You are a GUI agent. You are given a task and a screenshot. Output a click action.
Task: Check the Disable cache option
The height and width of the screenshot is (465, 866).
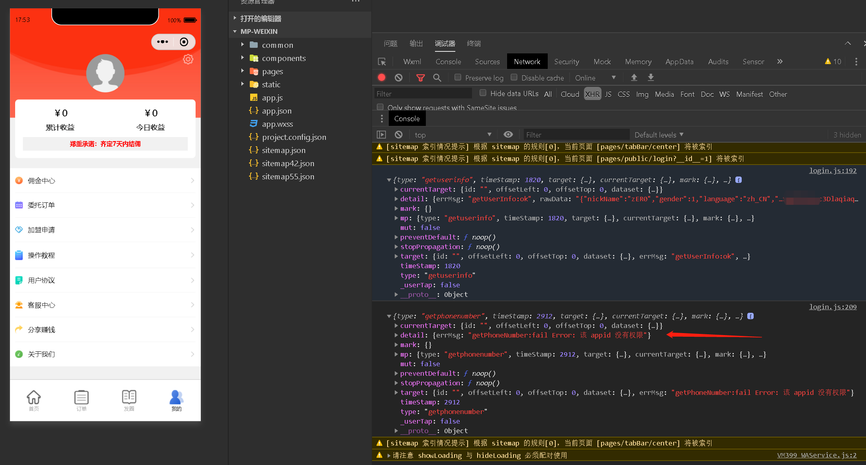[514, 78]
